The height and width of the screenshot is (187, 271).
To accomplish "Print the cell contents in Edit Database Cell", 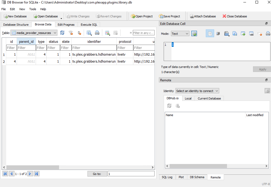I will 268,34.
